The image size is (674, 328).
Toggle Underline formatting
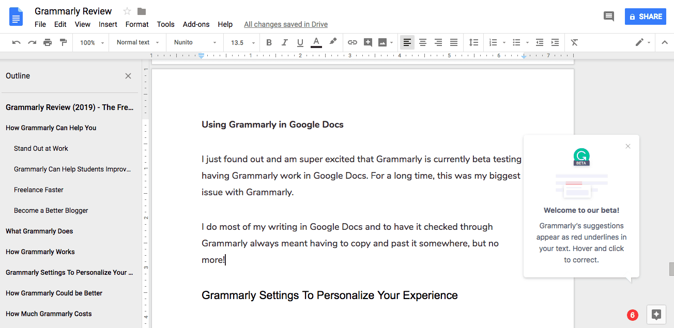pos(300,42)
